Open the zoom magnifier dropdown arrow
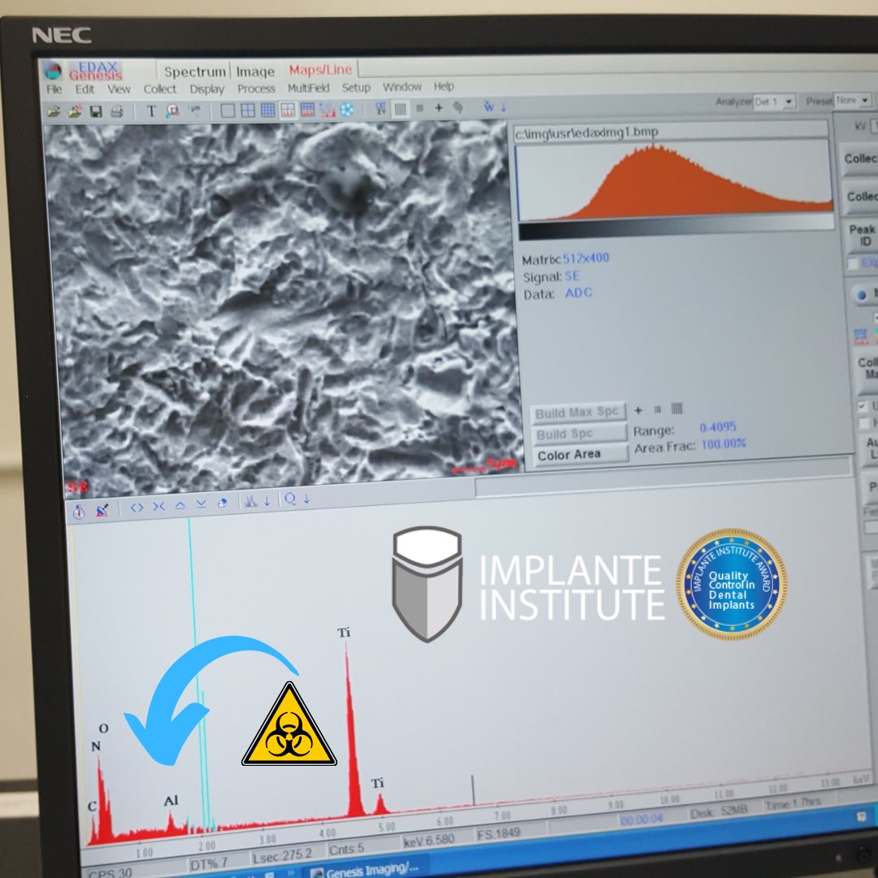 coord(306,500)
